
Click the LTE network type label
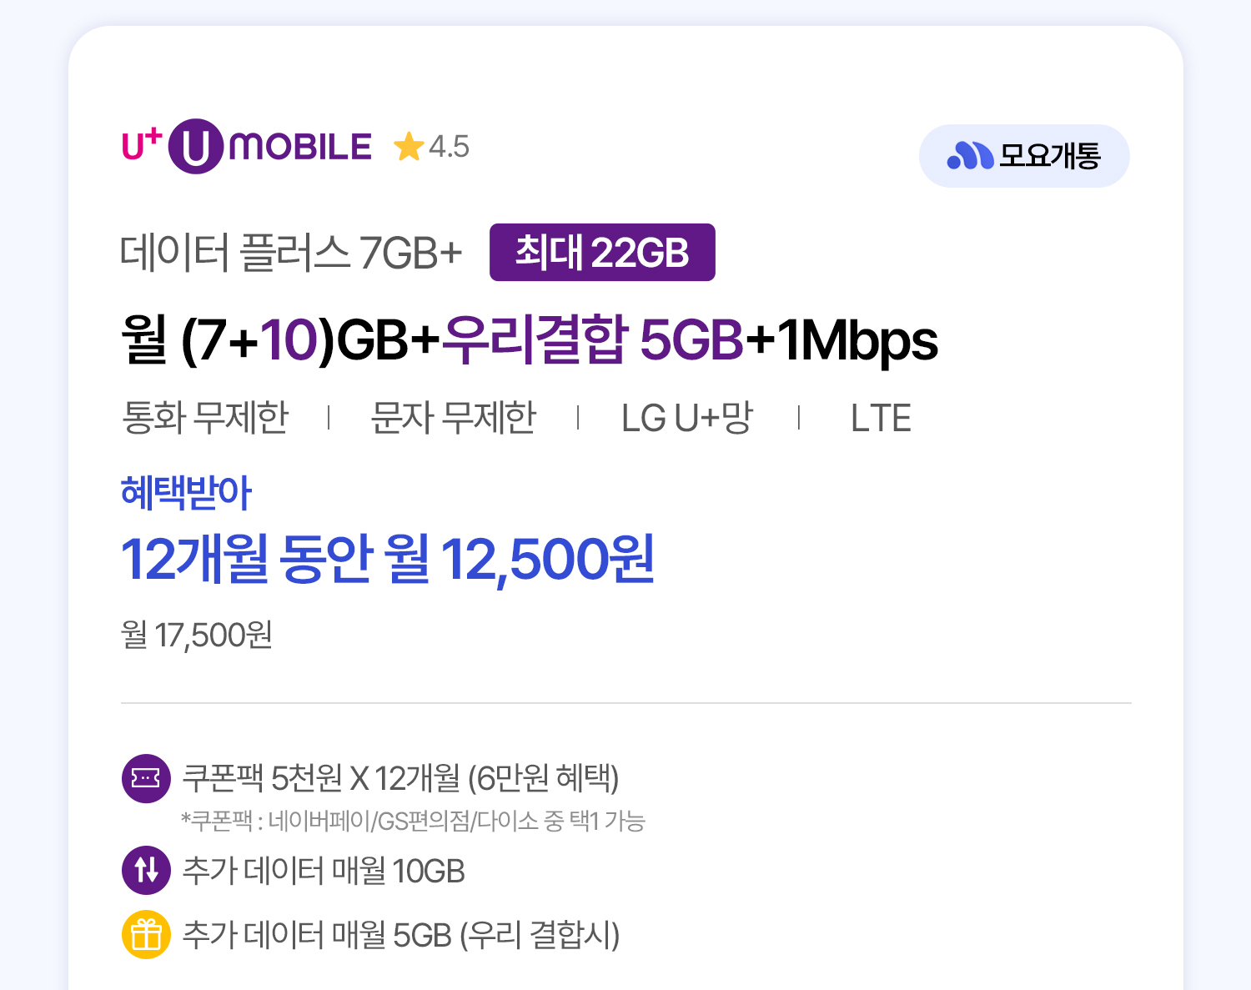click(880, 418)
